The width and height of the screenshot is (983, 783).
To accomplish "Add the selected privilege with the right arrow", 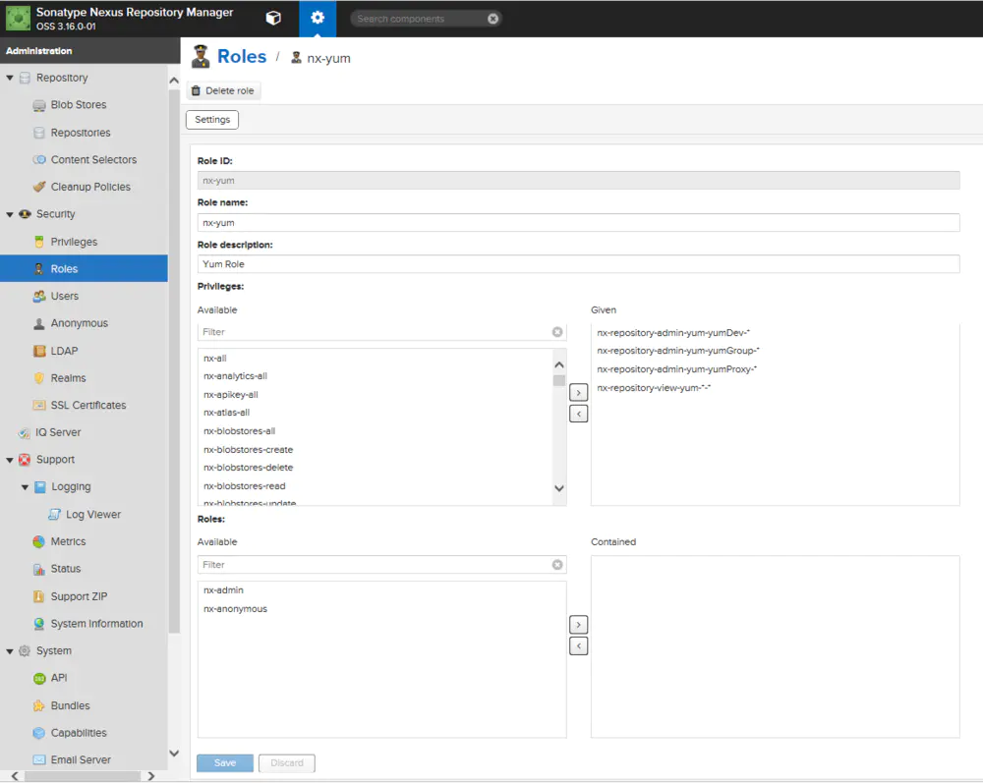I will click(x=578, y=393).
